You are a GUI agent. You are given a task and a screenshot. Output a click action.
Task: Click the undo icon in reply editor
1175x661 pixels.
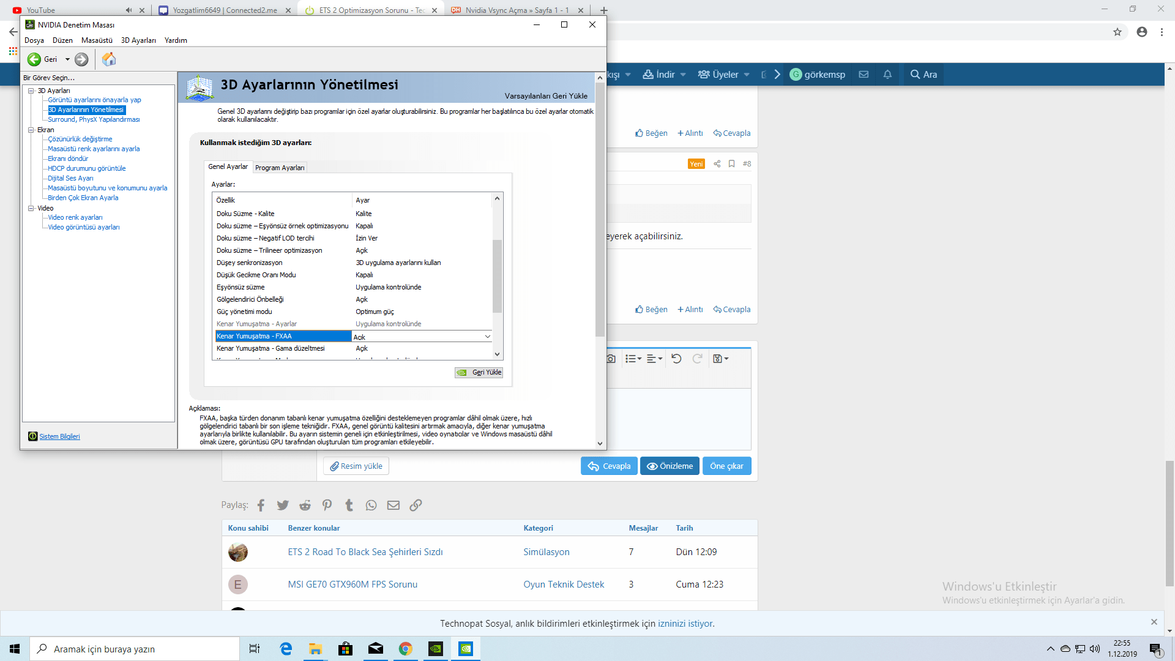(676, 359)
